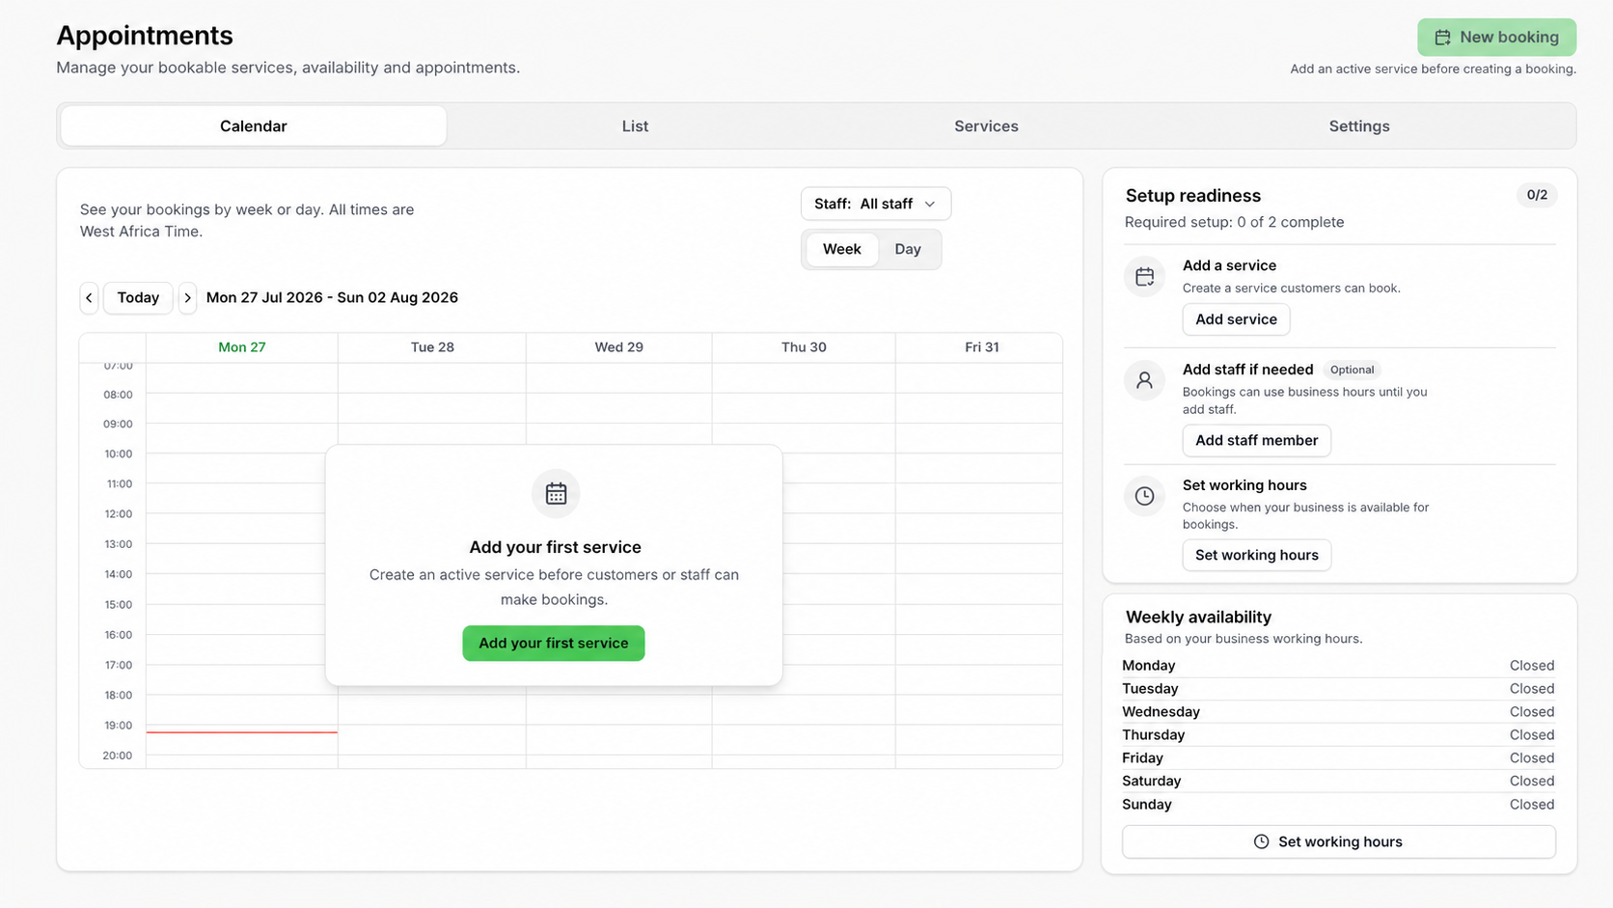
Task: Click the calendar icon beside Add a service
Action: click(x=1144, y=277)
